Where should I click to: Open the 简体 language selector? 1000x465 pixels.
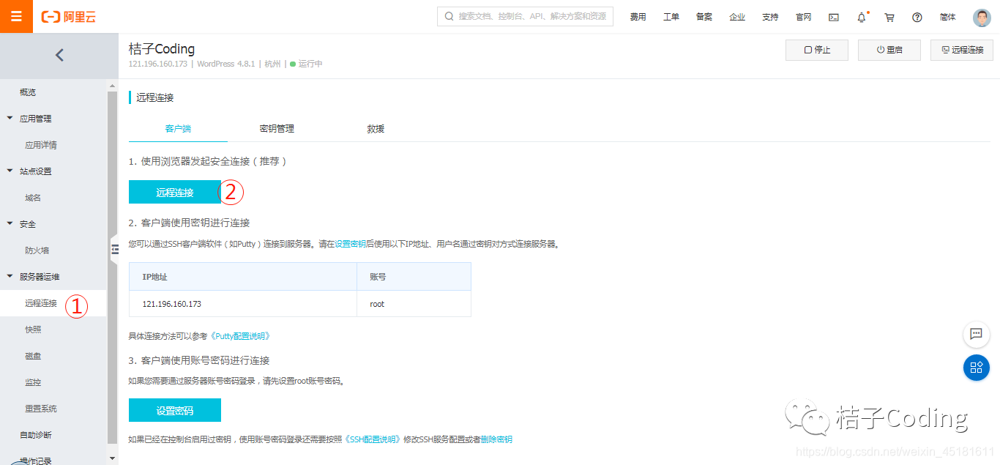947,16
